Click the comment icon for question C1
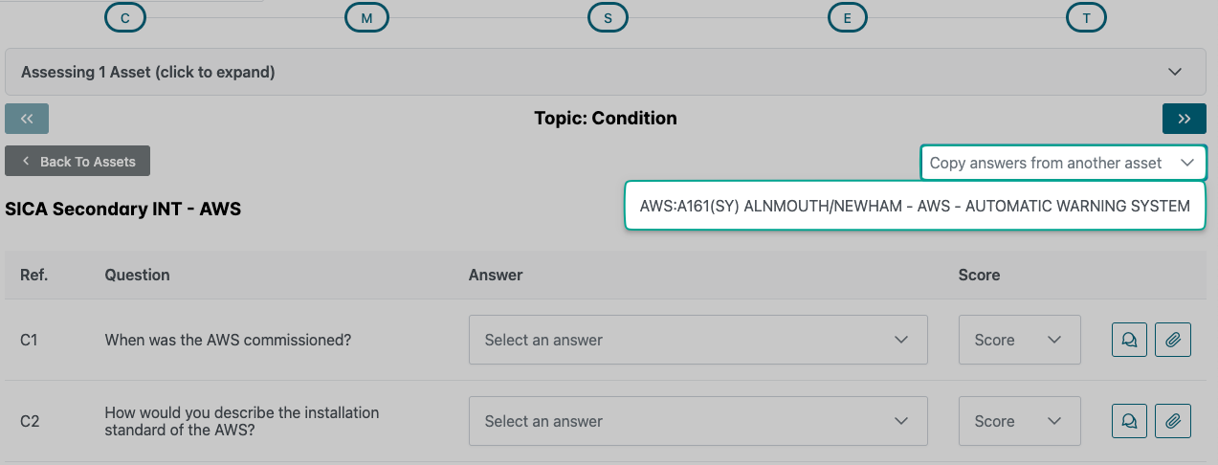The height and width of the screenshot is (465, 1218). pyautogui.click(x=1129, y=340)
